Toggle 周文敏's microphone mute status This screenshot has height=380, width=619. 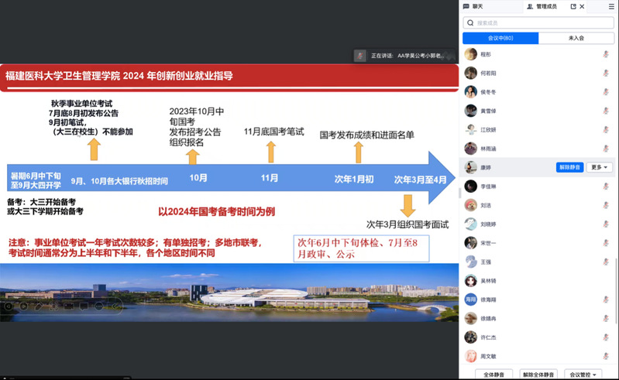607,356
